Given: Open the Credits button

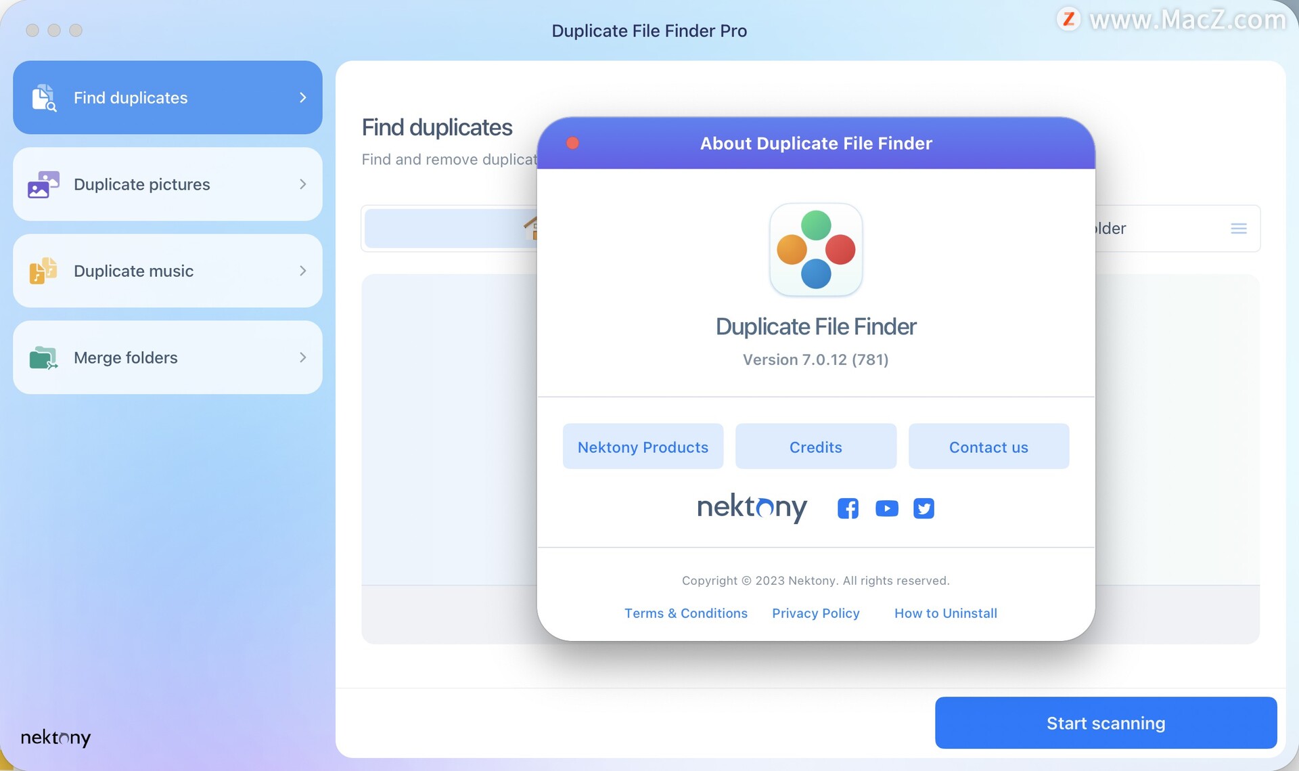Looking at the screenshot, I should pos(815,447).
